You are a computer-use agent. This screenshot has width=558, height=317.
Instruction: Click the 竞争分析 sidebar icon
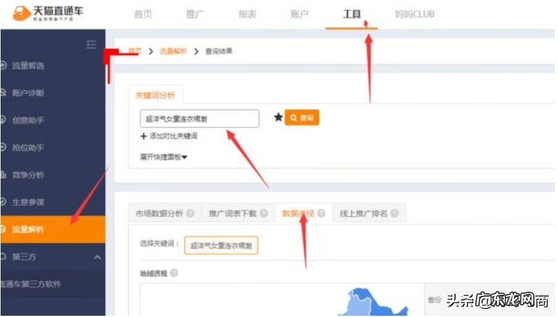(3, 175)
